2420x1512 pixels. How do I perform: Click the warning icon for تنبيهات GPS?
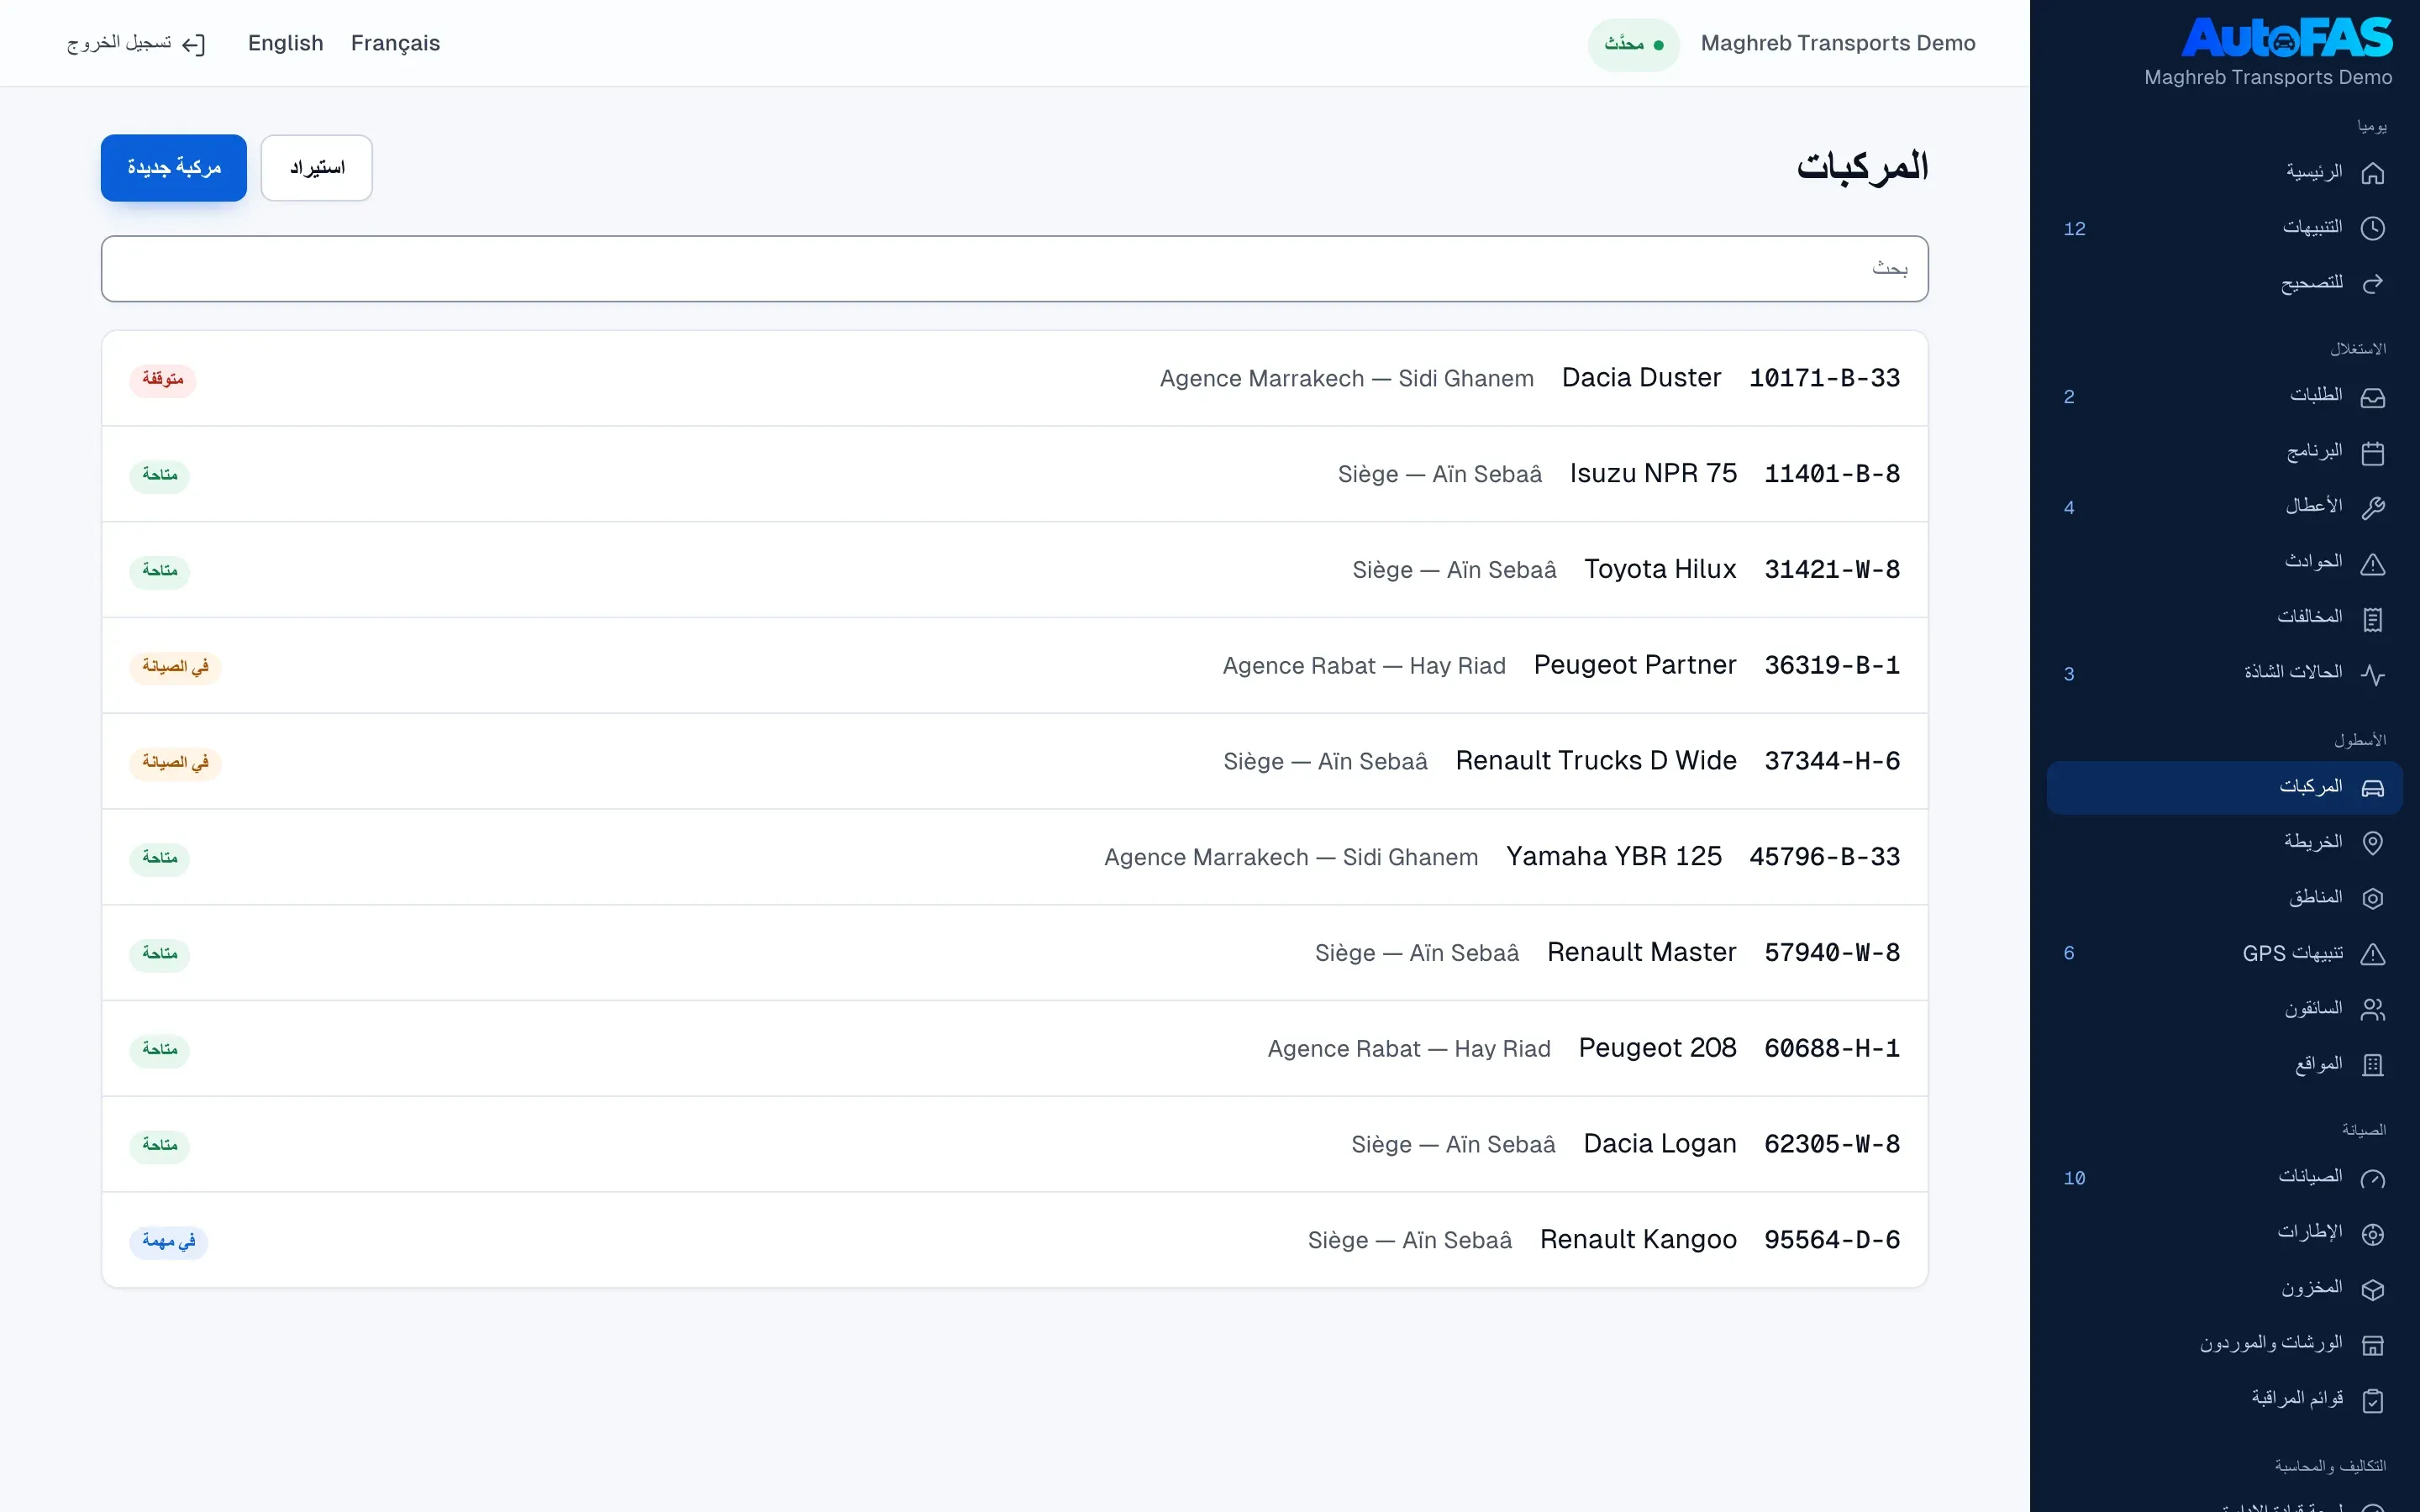pos(2372,954)
